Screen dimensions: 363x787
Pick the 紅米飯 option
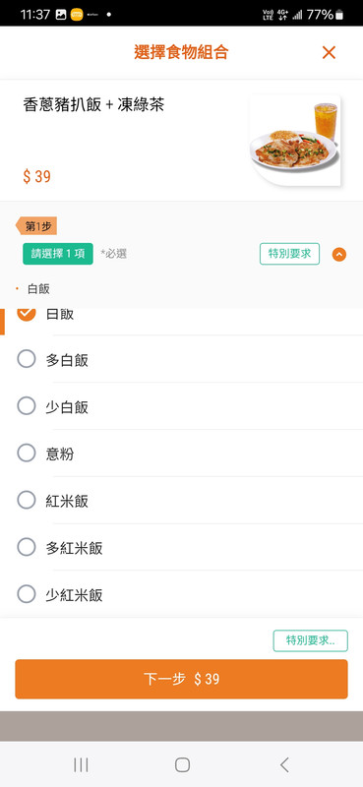27,501
